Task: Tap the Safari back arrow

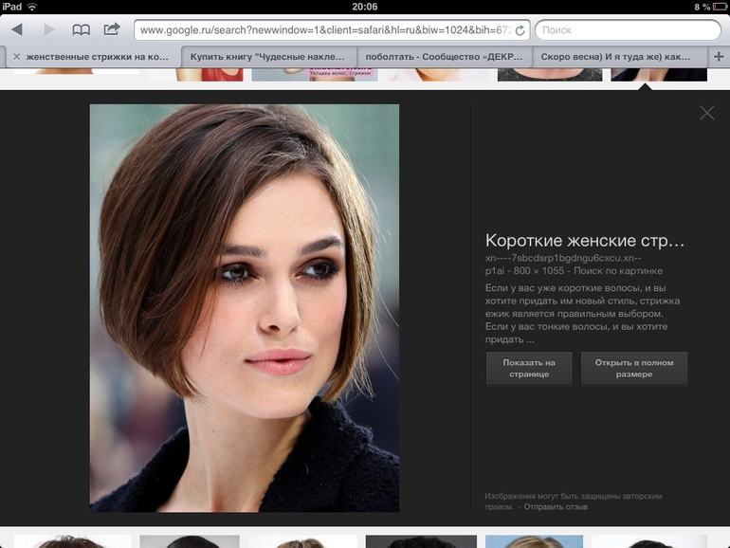Action: click(17, 30)
